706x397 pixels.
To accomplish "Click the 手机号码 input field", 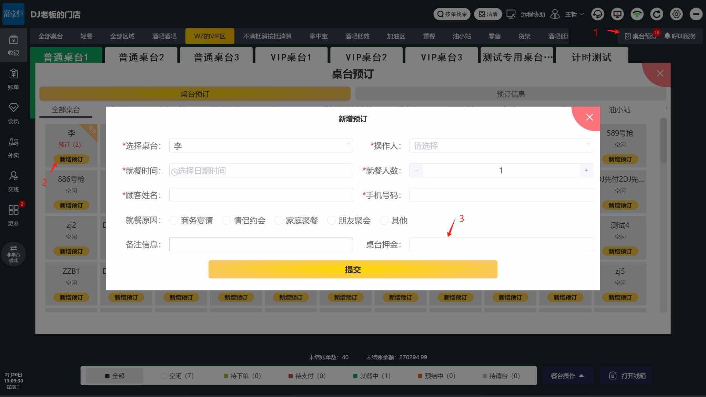I will [501, 195].
